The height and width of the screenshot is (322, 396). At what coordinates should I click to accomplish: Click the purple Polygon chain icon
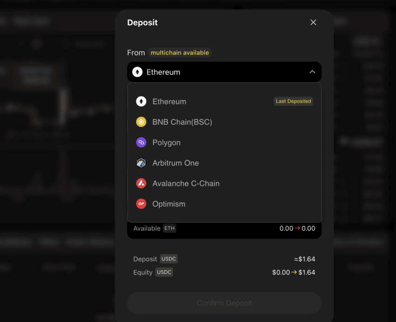[141, 143]
